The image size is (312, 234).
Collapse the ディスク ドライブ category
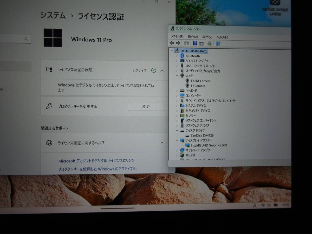(177, 131)
